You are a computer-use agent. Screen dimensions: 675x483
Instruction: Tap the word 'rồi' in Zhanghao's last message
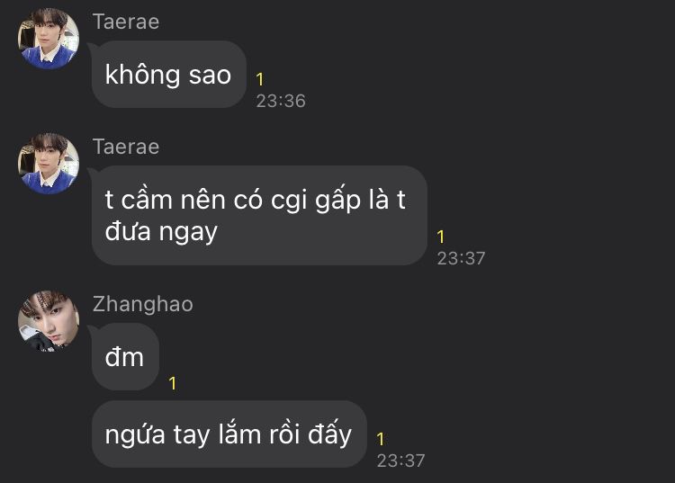point(284,434)
